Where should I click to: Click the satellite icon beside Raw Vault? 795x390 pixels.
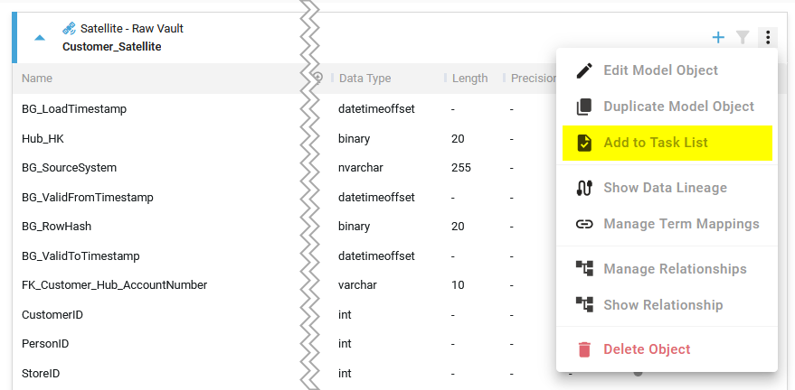point(69,29)
